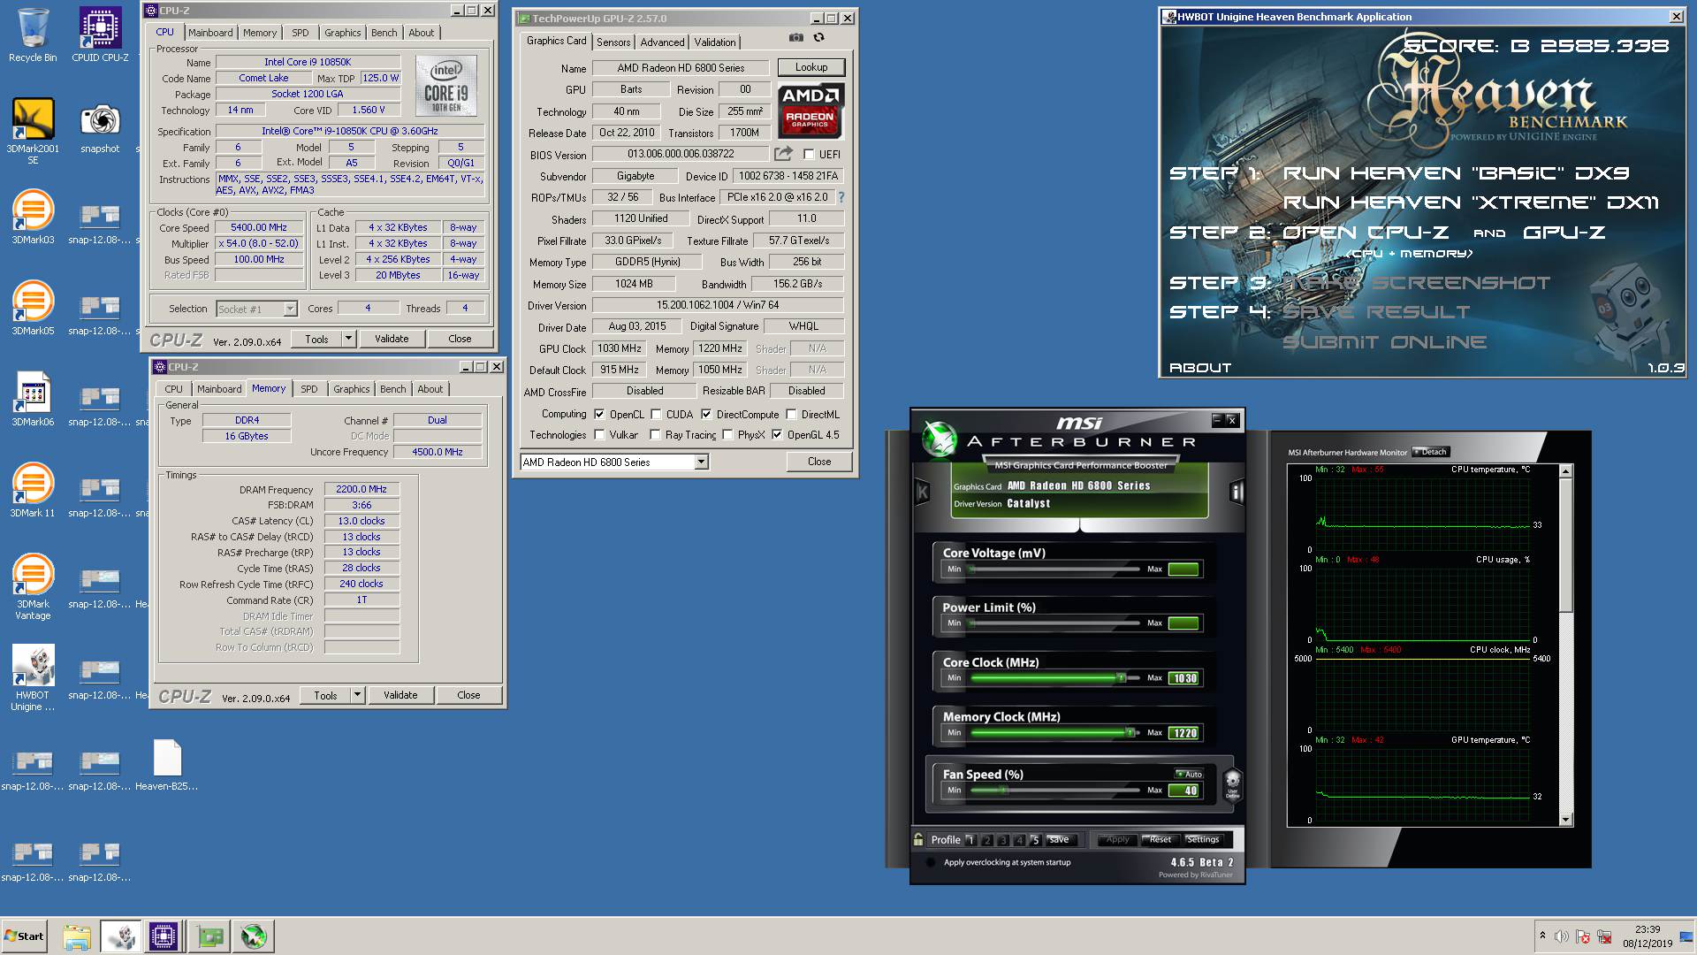
Task: Toggle the Ray Tracing checkbox
Action: pyautogui.click(x=655, y=434)
